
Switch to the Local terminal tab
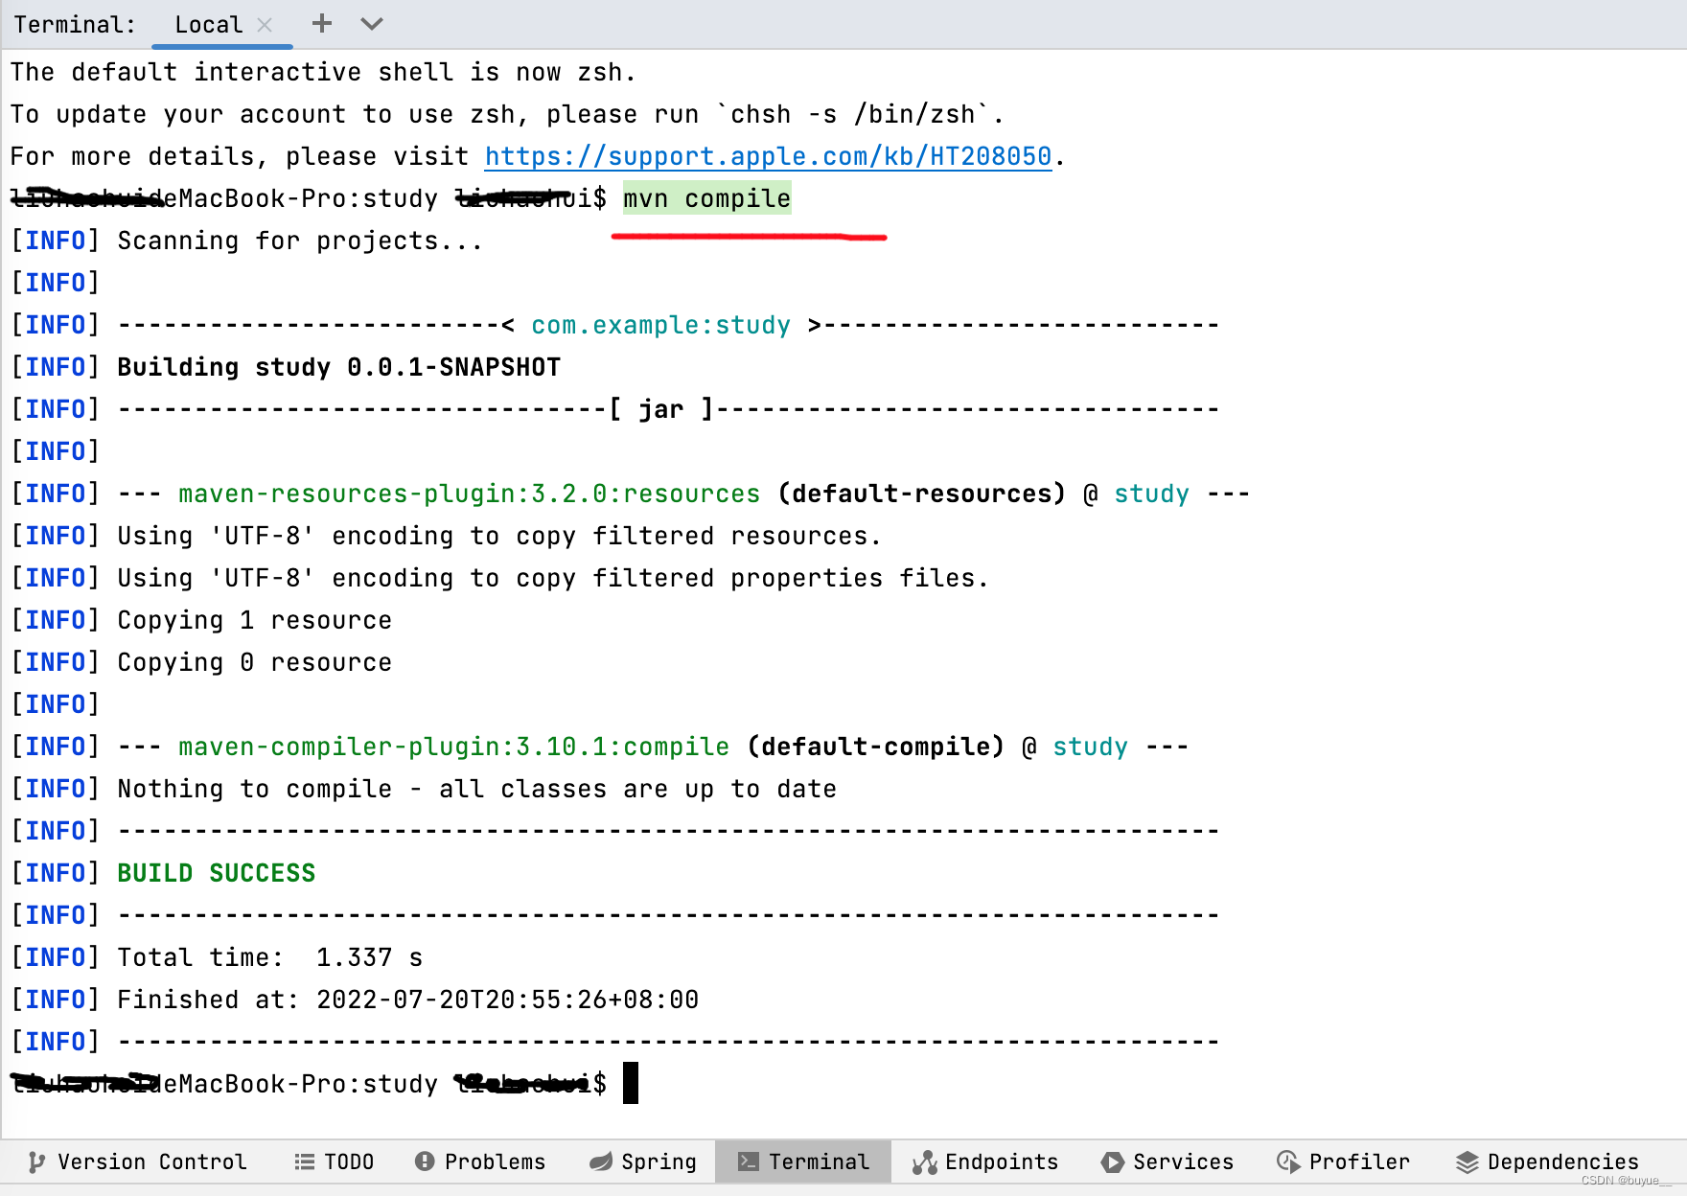click(x=208, y=25)
